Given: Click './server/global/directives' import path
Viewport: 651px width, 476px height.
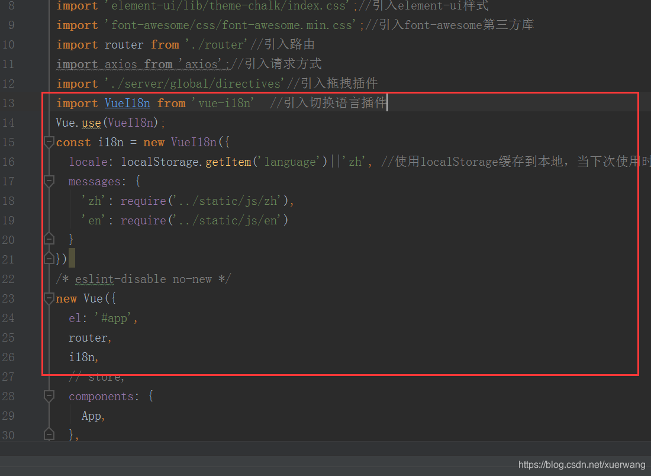Looking at the screenshot, I should [194, 83].
